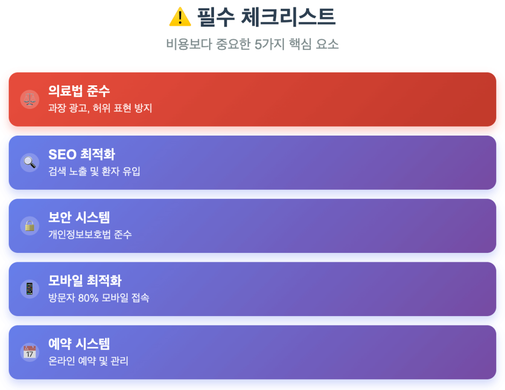This screenshot has height=390, width=505.
Task: Click the 온라인 예약 및 관리 description
Action: (x=88, y=361)
